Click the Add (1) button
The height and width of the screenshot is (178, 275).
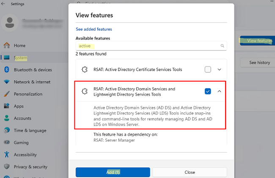pos(113,172)
